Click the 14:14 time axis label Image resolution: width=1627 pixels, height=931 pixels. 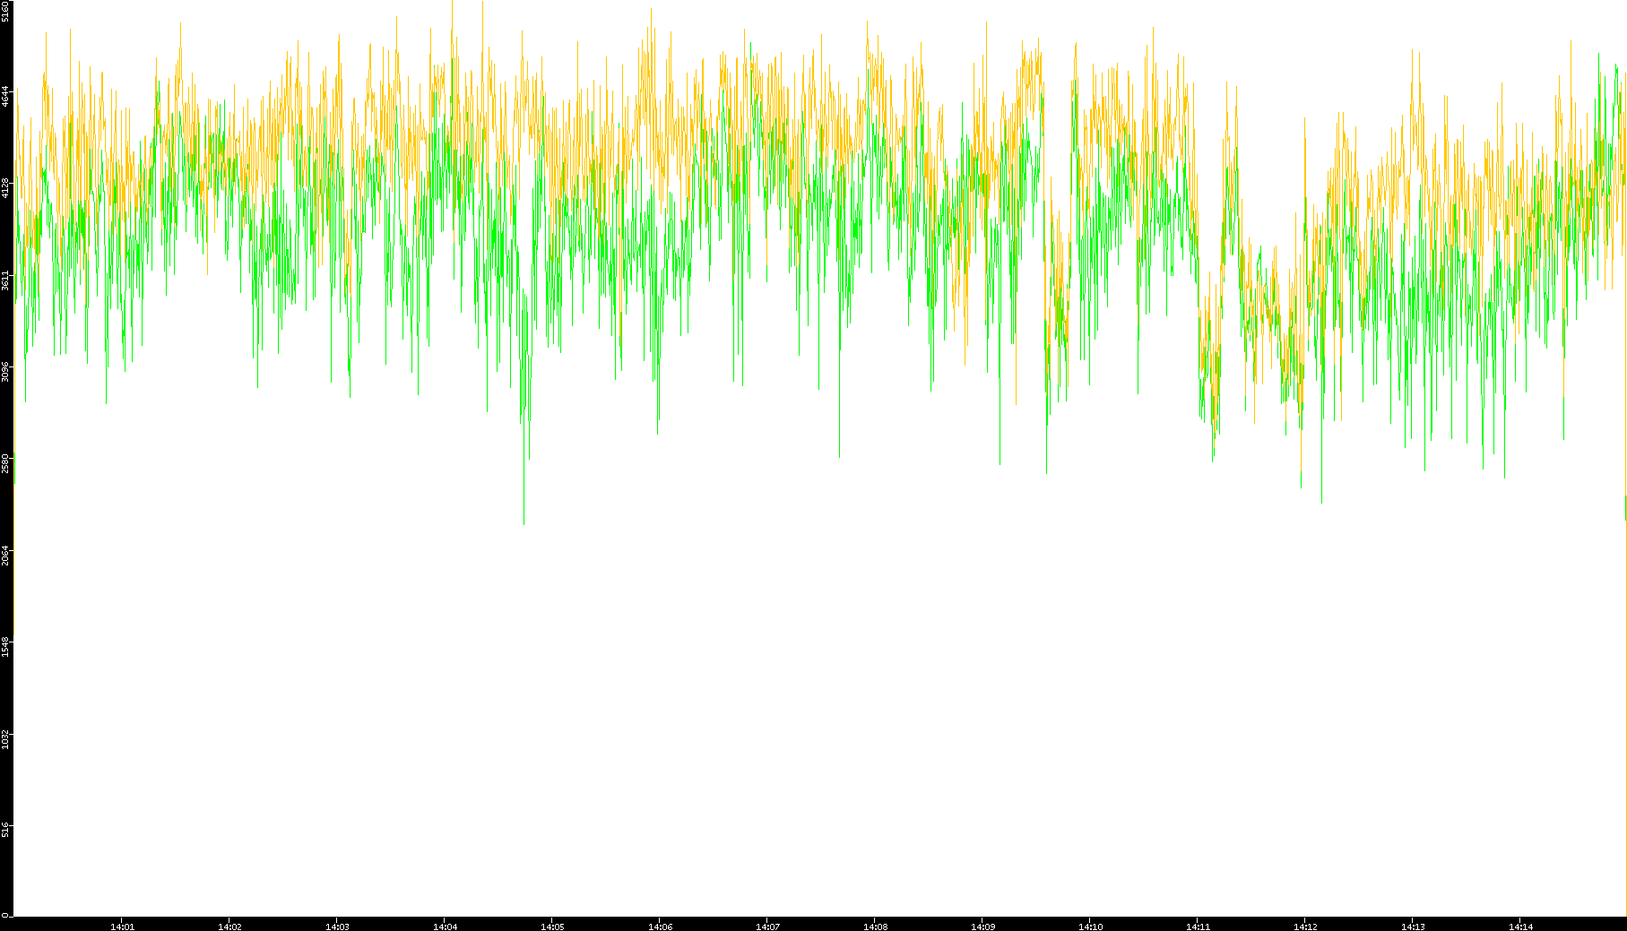1520,927
